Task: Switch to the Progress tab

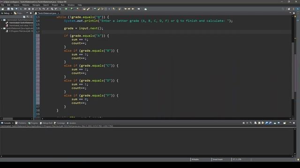Action: tap(33, 123)
